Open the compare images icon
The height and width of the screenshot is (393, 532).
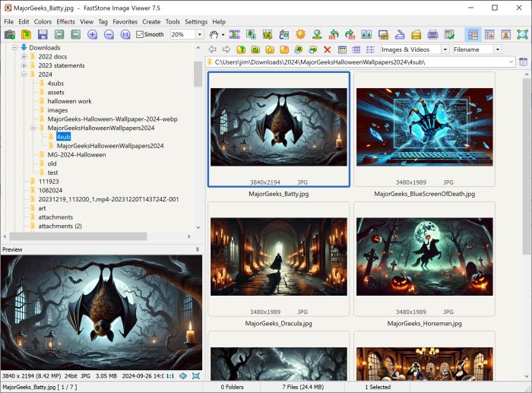tap(366, 34)
